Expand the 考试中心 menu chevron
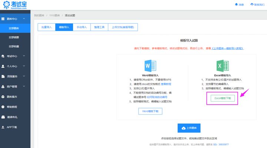 24,56
